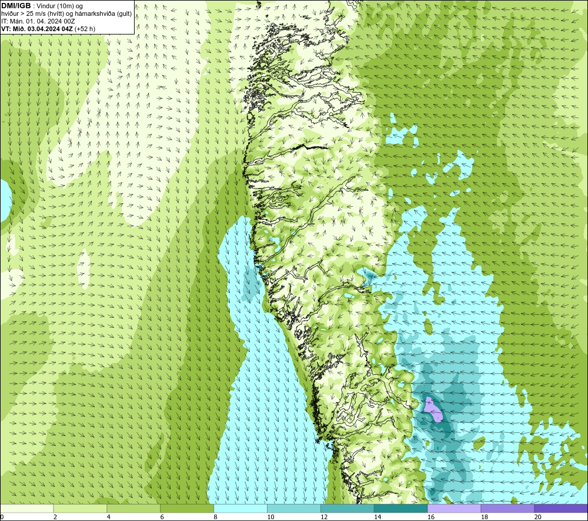
Task: Click the 16–18 m/s light purple legend swatch
Action: coord(454,508)
